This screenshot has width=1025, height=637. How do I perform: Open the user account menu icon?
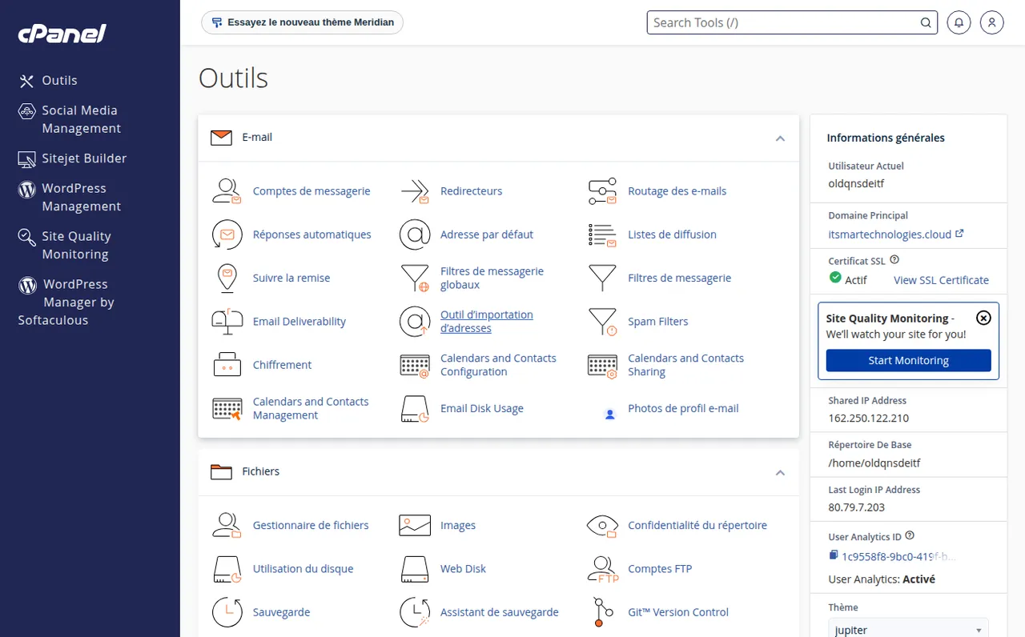tap(991, 22)
